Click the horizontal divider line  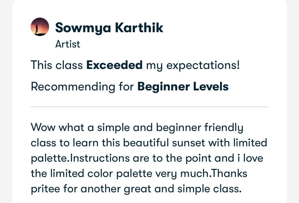pos(149,107)
